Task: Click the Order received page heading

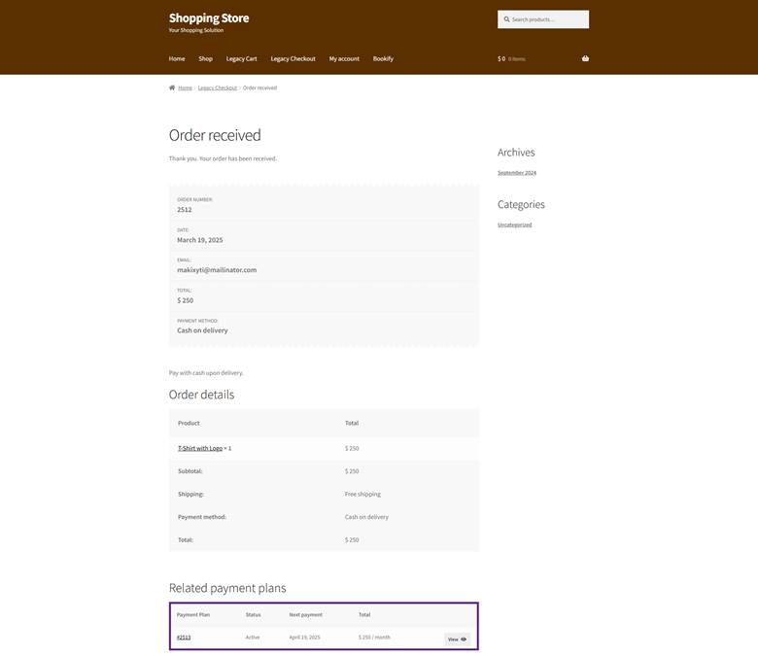Action: pos(215,135)
